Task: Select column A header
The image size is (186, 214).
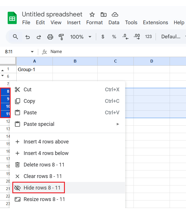Action: pyautogui.click(x=34, y=61)
